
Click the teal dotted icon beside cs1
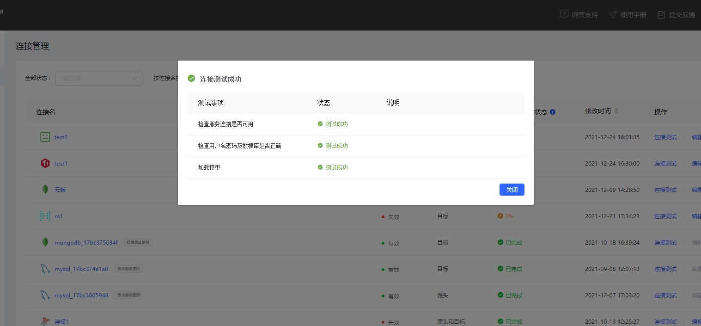[45, 215]
